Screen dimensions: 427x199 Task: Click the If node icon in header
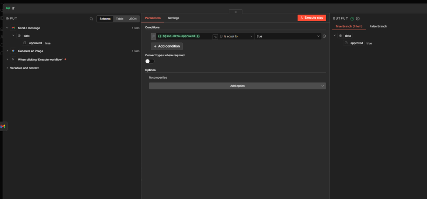8,8
